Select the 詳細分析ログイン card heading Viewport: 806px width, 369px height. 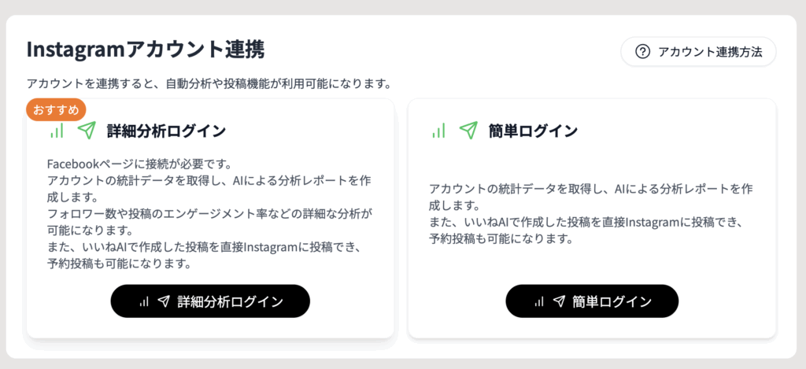(x=167, y=131)
